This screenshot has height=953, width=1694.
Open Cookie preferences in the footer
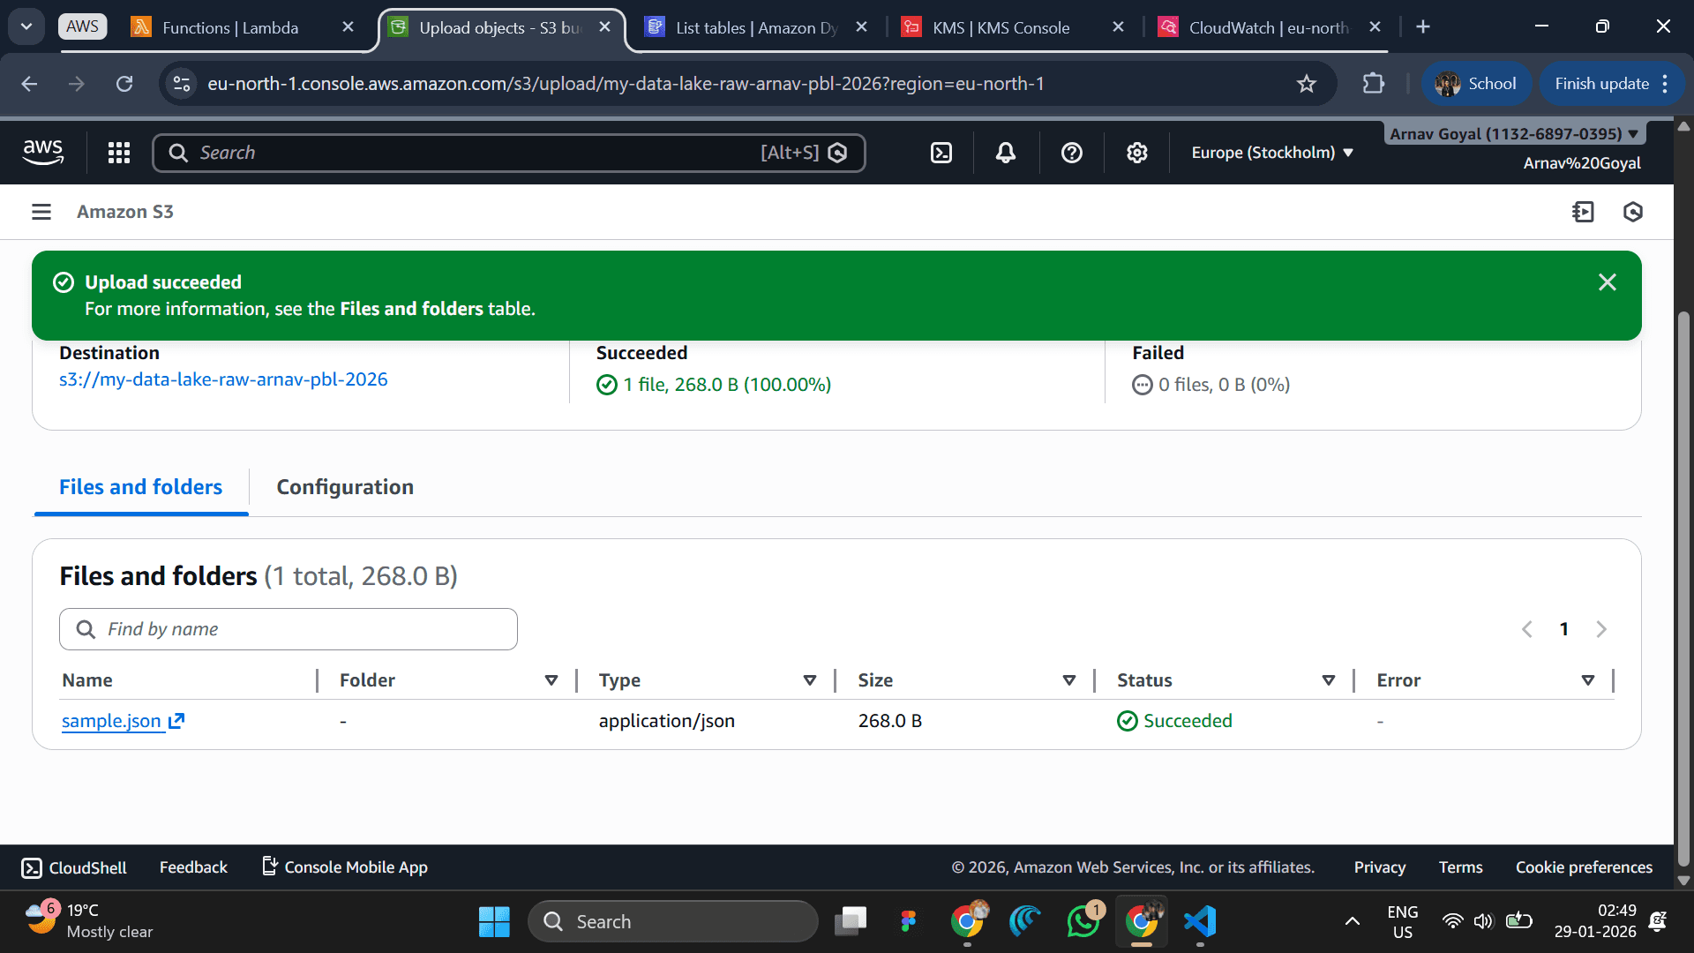tap(1584, 867)
